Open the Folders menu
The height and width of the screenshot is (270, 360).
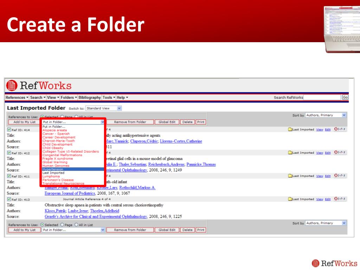[x=69, y=98]
